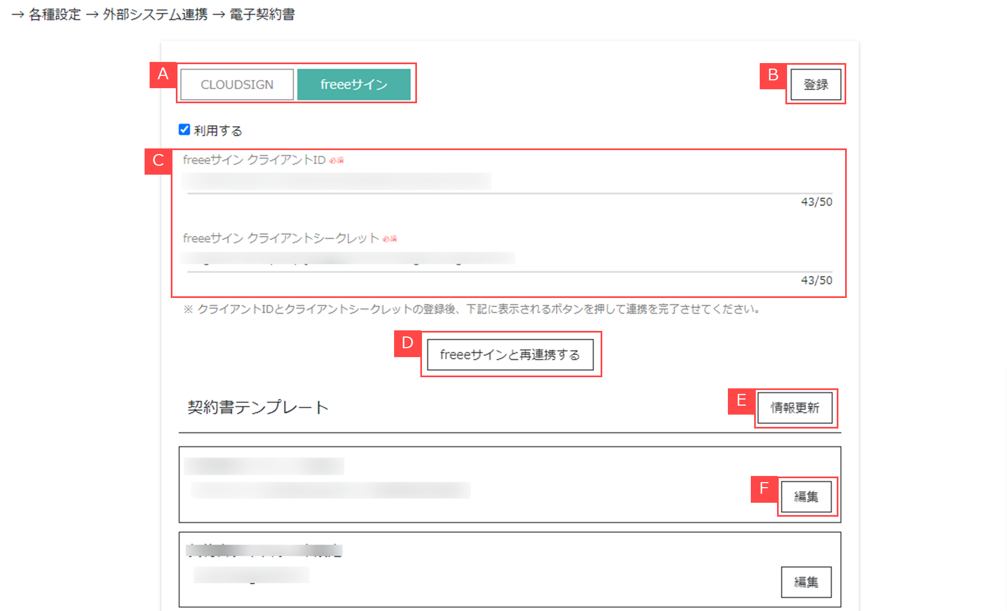Click the red D marker beside the re-link button
This screenshot has width=1007, height=611.
407,343
